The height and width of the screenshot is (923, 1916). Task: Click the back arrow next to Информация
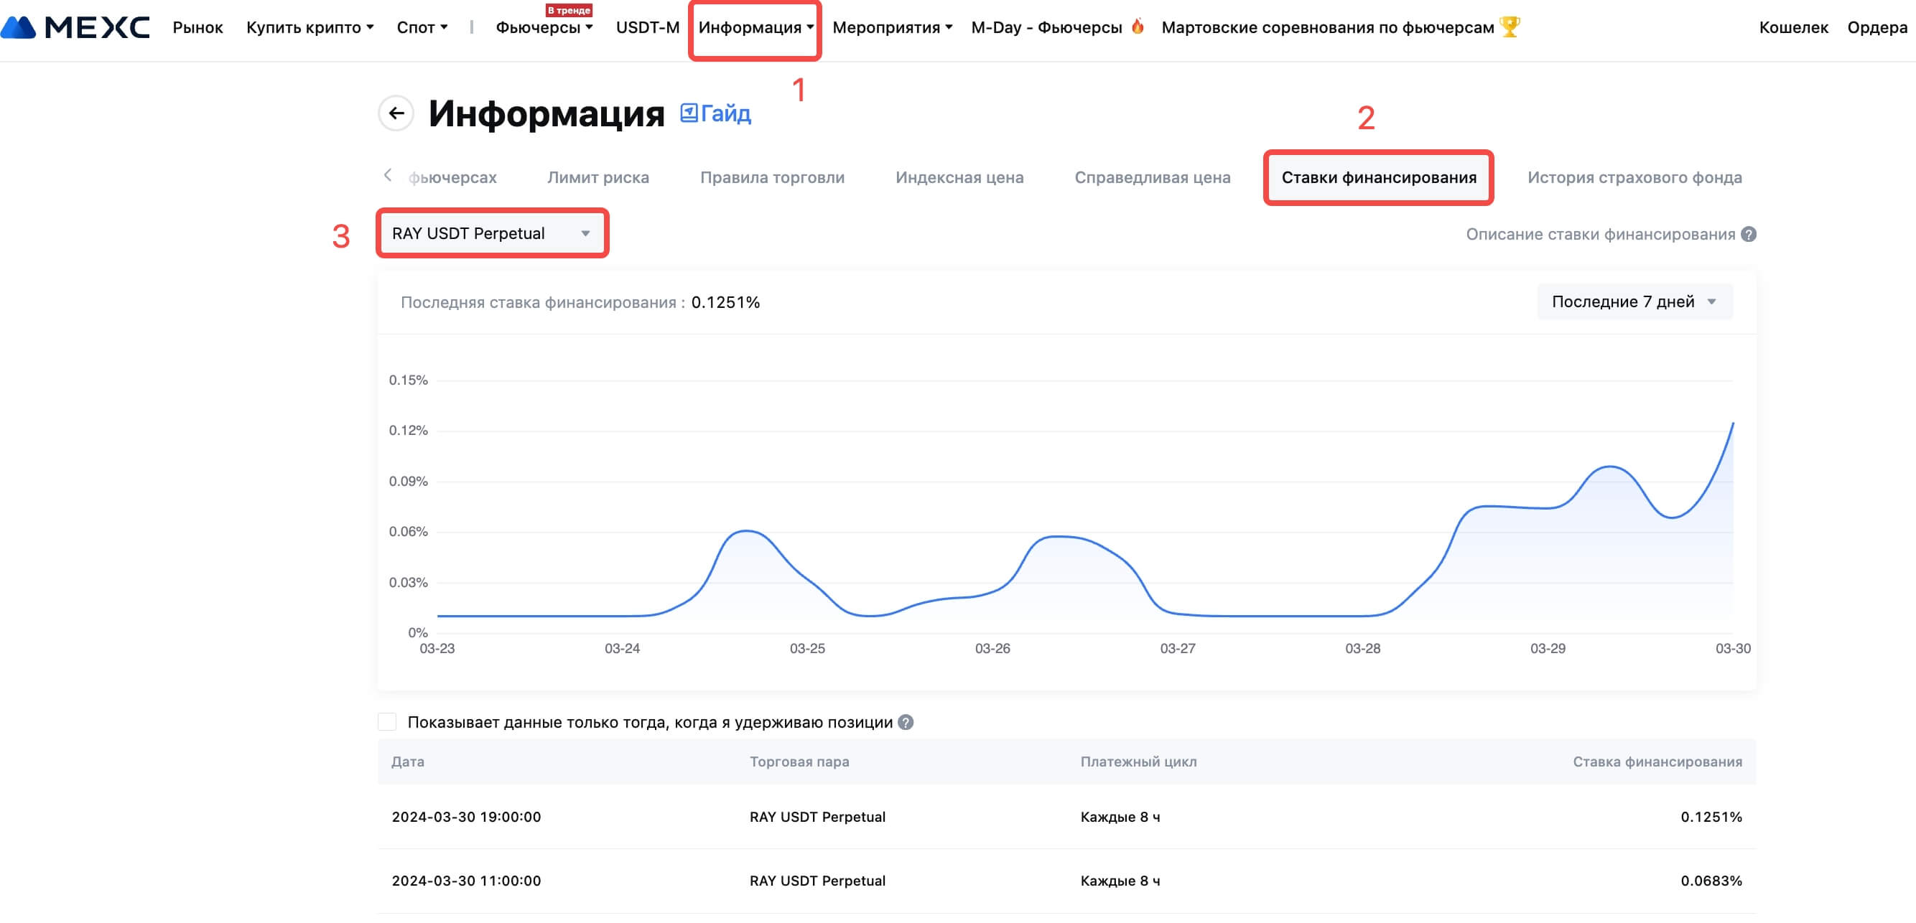(396, 113)
